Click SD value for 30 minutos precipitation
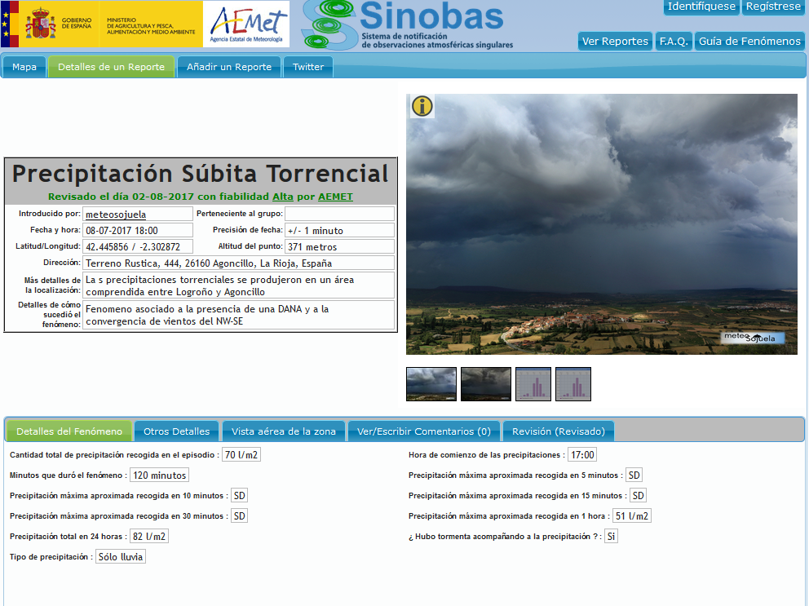This screenshot has width=809, height=606. click(240, 516)
